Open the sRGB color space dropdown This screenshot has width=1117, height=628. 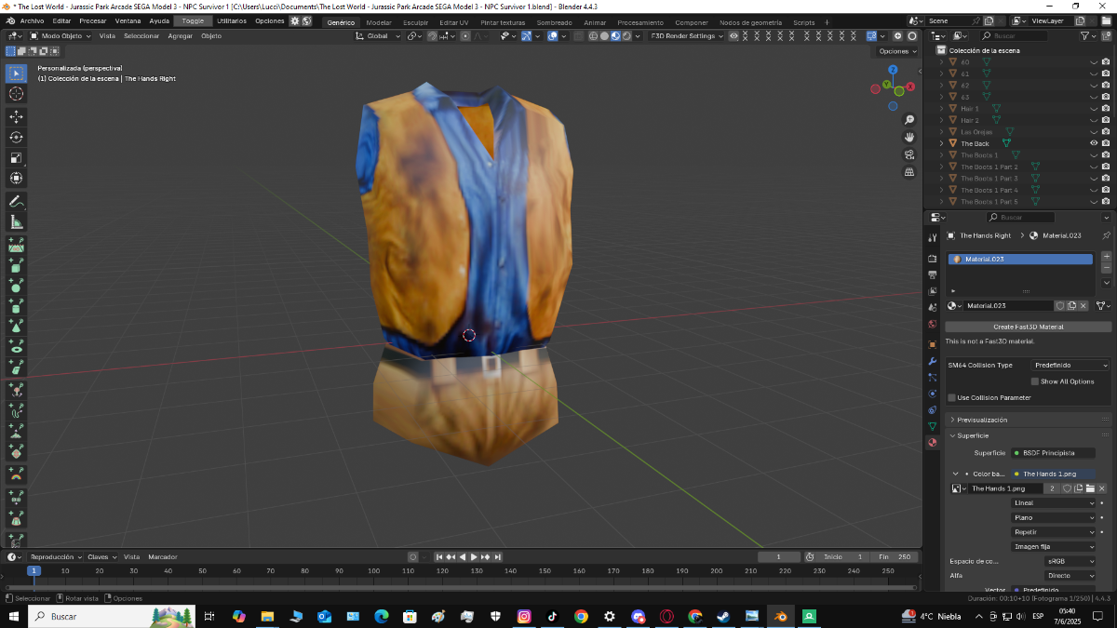coord(1071,561)
